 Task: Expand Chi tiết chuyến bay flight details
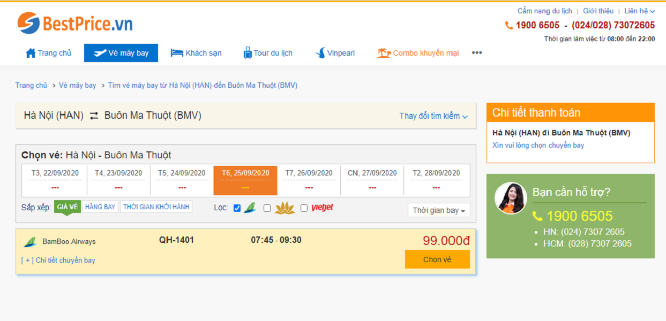point(58,261)
